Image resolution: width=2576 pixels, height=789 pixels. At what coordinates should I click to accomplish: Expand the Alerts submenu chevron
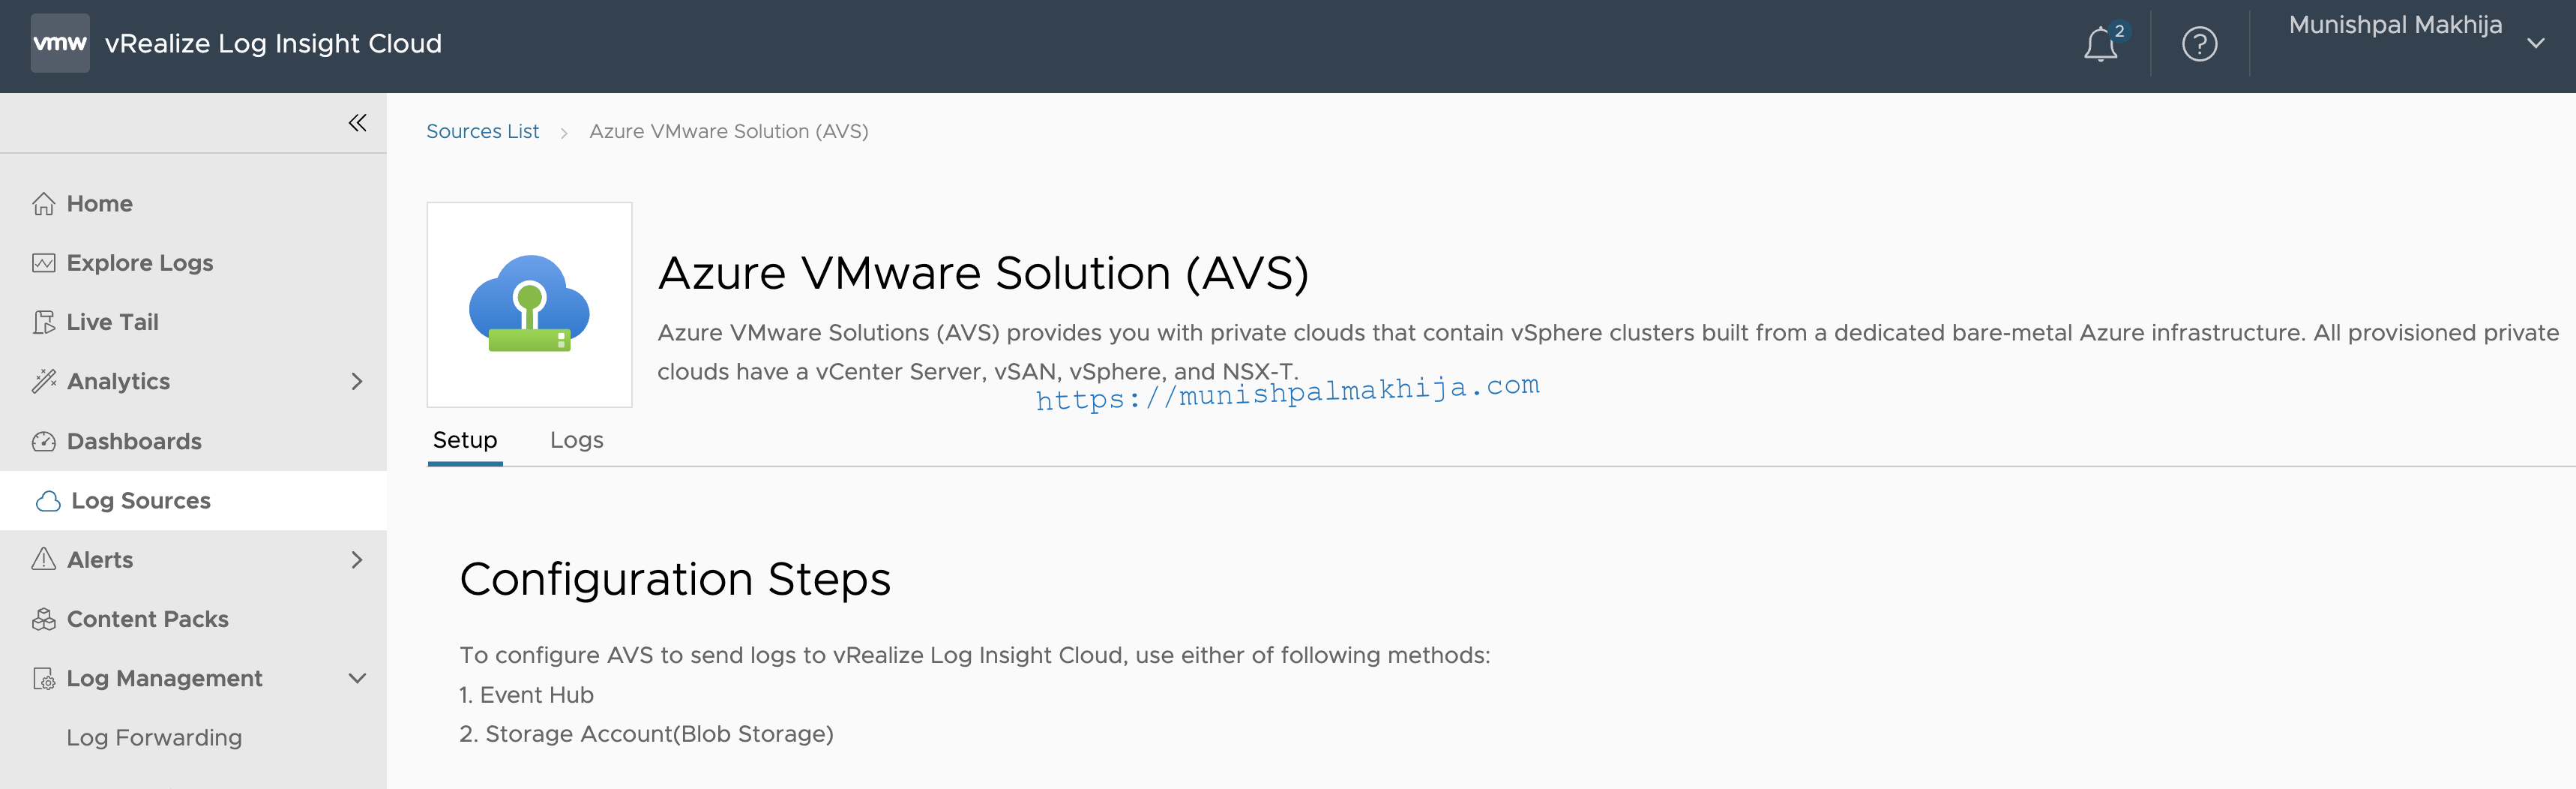357,559
